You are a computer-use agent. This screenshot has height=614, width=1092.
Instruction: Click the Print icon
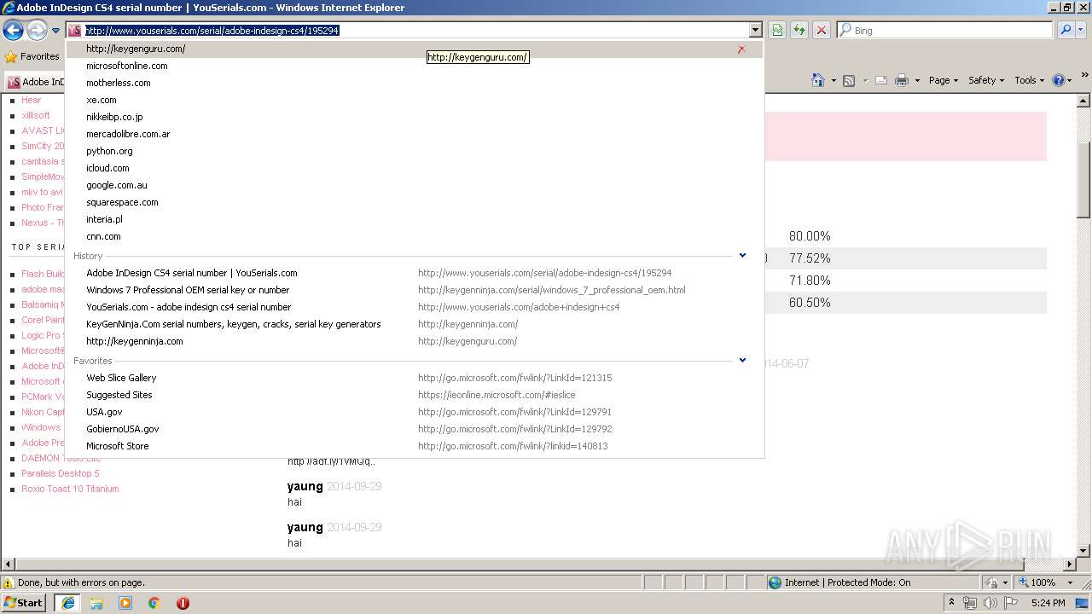[x=902, y=80]
